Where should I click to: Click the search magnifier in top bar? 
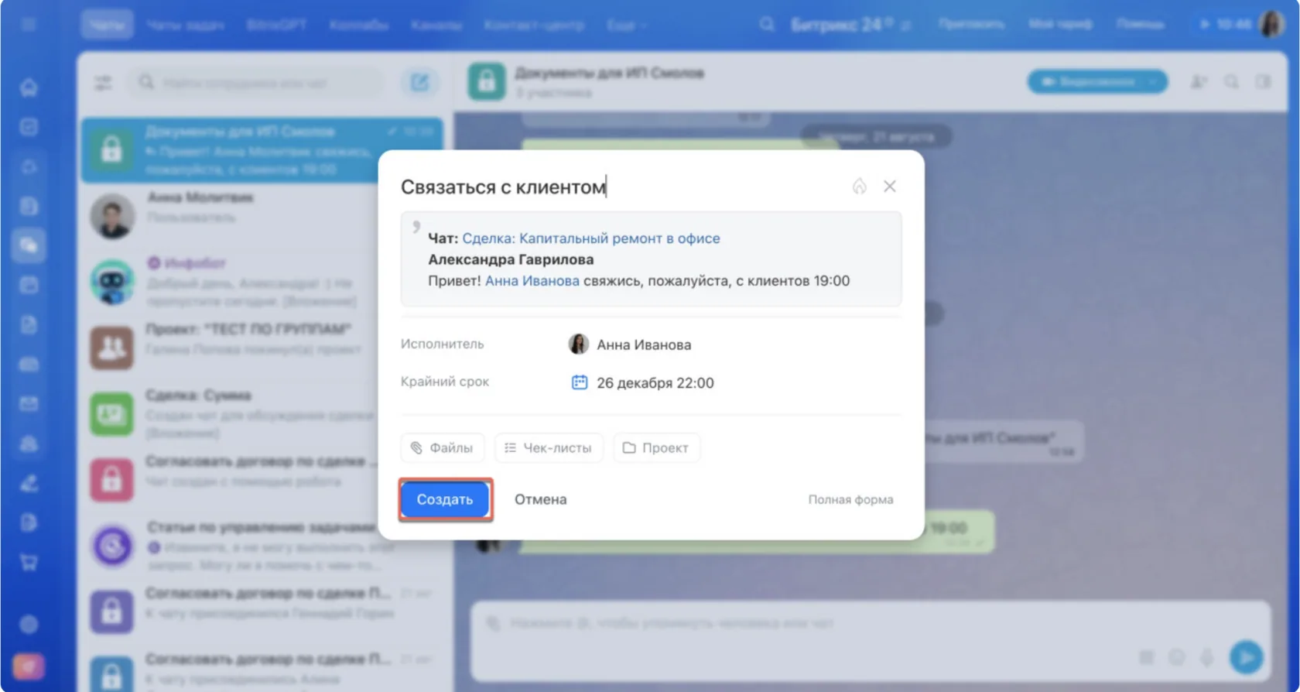coord(767,24)
